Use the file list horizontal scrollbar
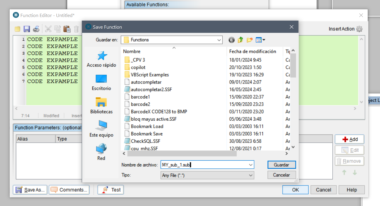 [x=182, y=153]
